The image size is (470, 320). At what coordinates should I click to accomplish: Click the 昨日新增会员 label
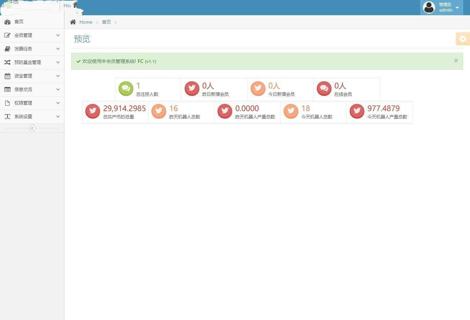pos(215,94)
